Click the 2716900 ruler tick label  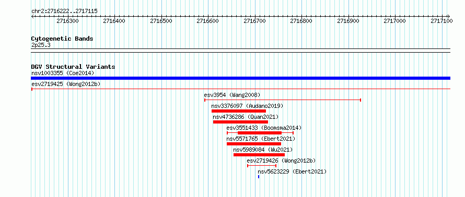(348, 21)
